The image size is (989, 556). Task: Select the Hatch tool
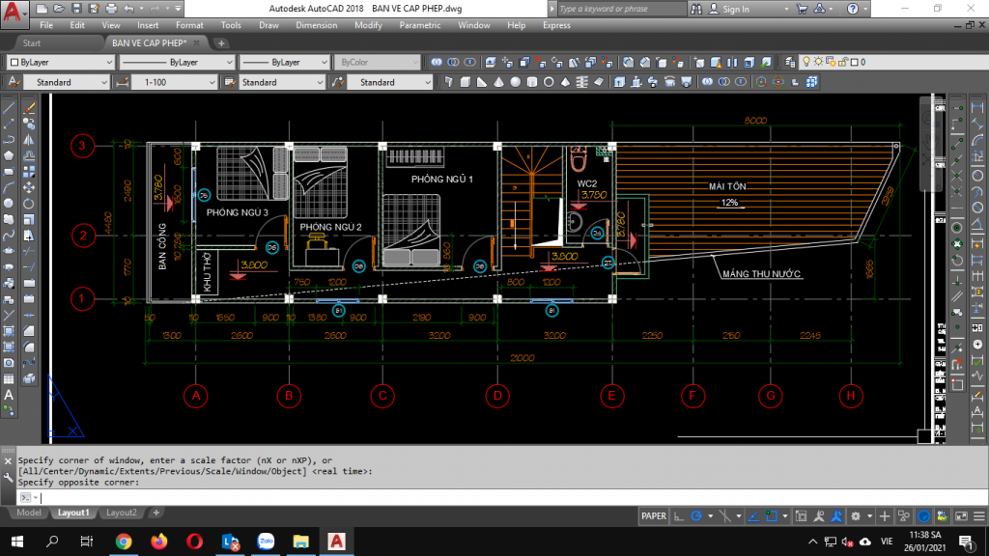(9, 331)
